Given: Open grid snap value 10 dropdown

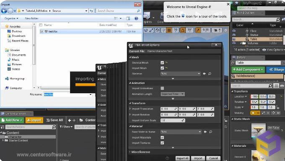Looking at the screenshot, I should point(176,30).
